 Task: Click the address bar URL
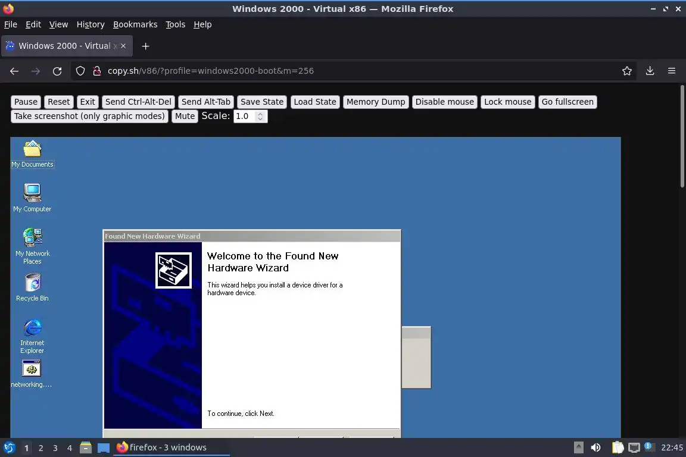(211, 71)
